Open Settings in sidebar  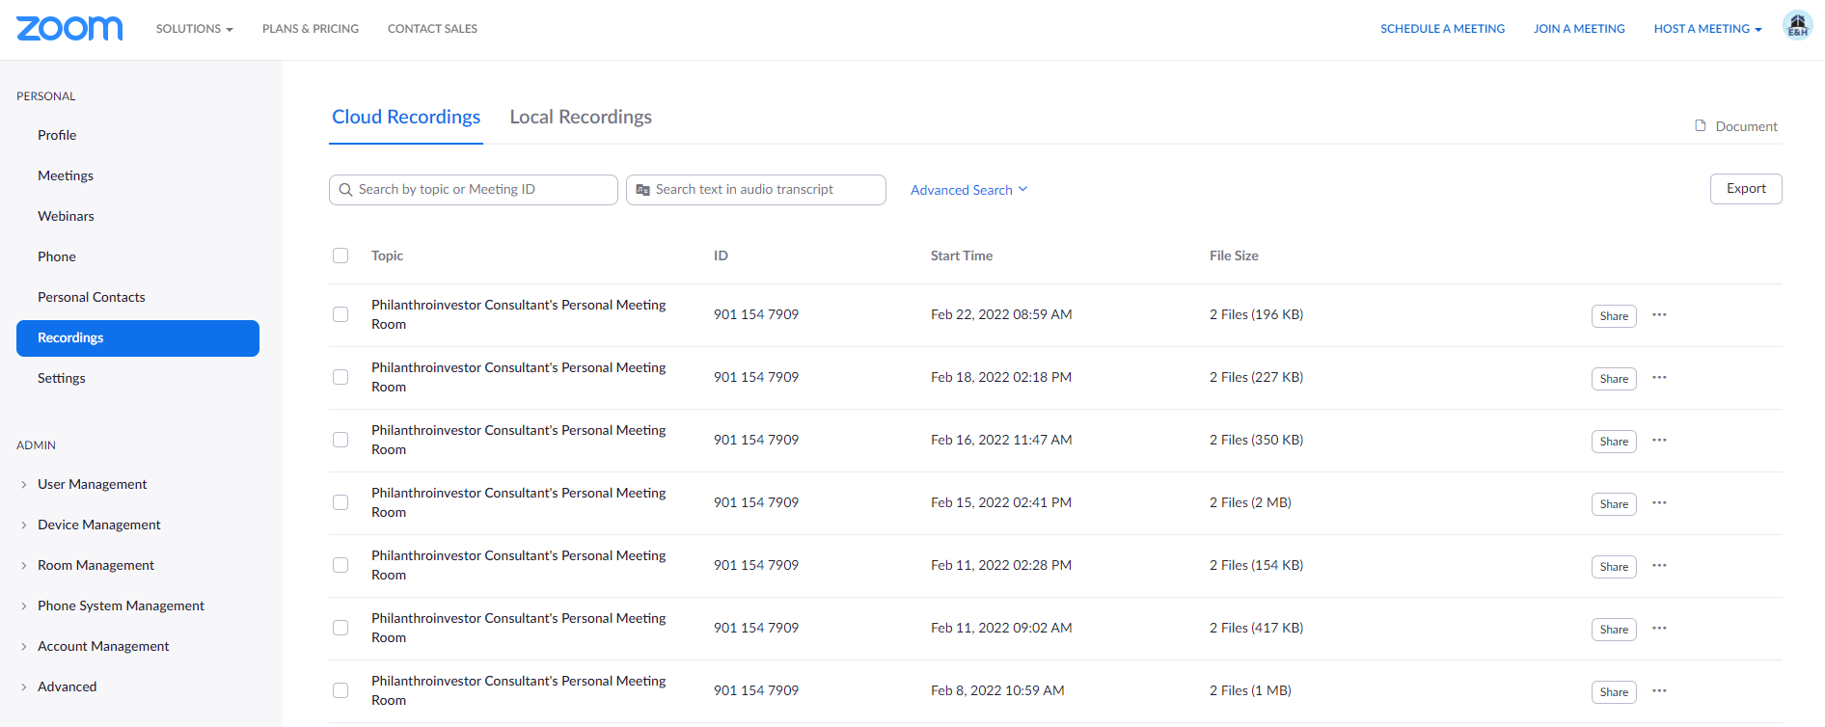62,378
